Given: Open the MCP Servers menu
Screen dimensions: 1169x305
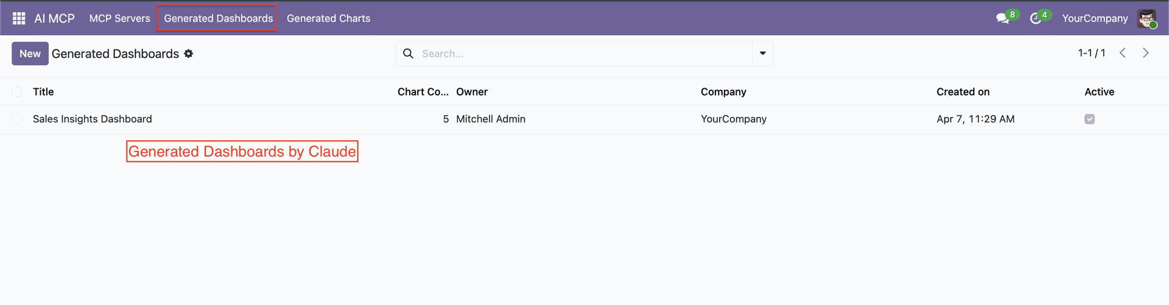Looking at the screenshot, I should [x=119, y=18].
